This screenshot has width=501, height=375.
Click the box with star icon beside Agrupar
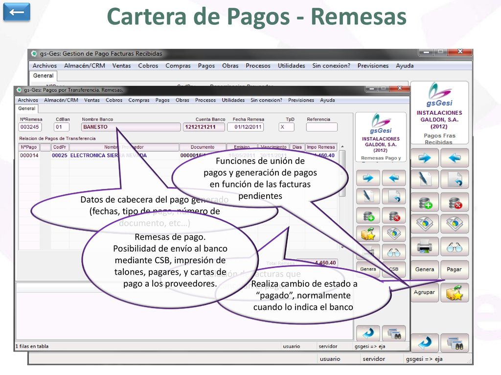point(455,292)
